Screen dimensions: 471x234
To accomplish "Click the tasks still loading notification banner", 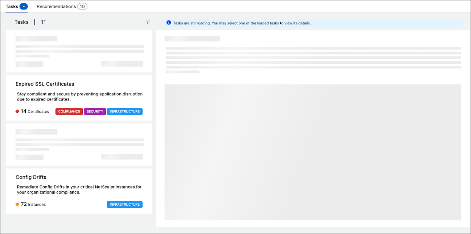I will [312, 23].
